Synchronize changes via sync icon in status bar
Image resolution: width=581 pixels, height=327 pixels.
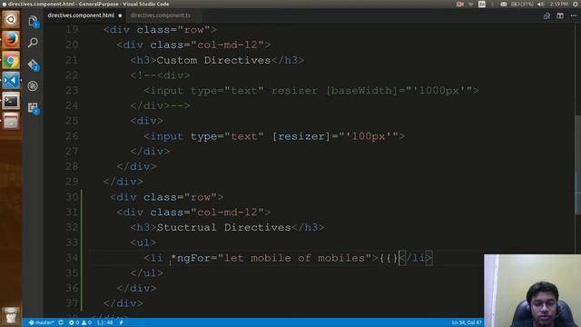(61, 322)
